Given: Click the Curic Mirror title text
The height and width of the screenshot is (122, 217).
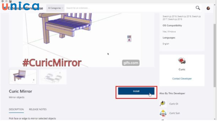Looking at the screenshot, I should pyautogui.click(x=21, y=91).
